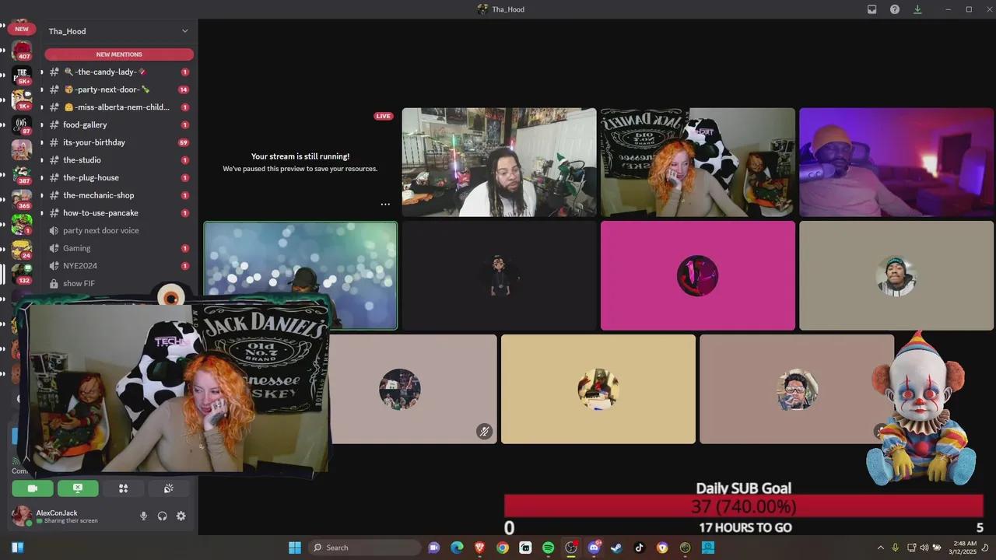
Task: Stop screen sharing with green monitor button
Action: 78,488
